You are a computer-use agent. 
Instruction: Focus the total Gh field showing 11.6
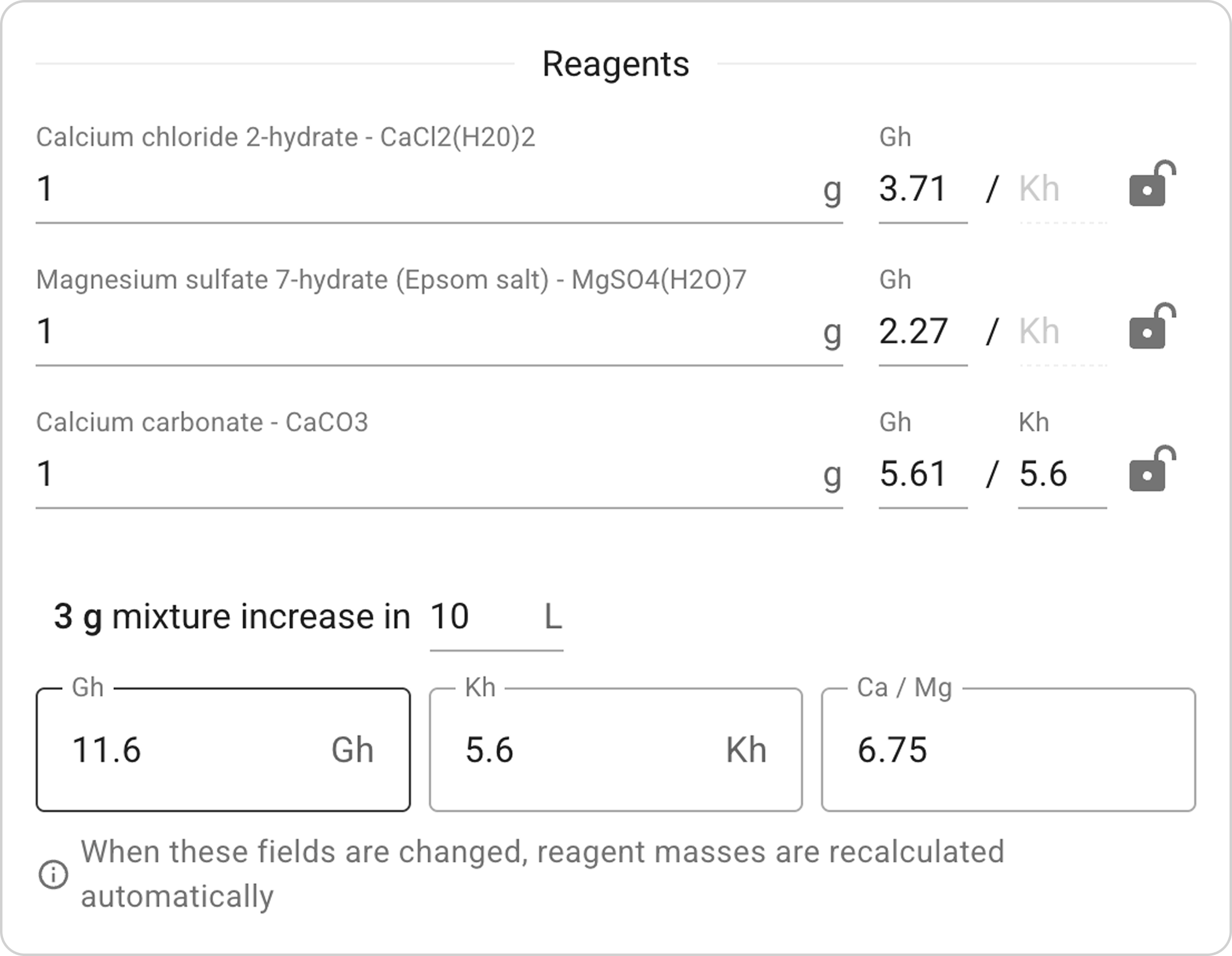coord(197,750)
